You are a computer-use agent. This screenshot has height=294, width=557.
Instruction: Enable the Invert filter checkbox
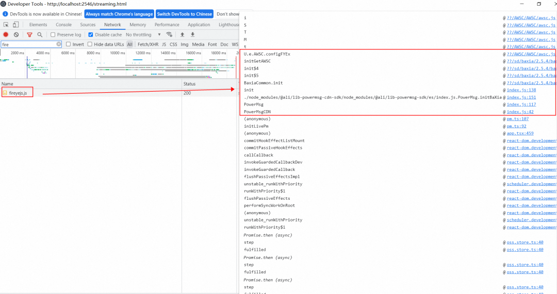tap(68, 44)
